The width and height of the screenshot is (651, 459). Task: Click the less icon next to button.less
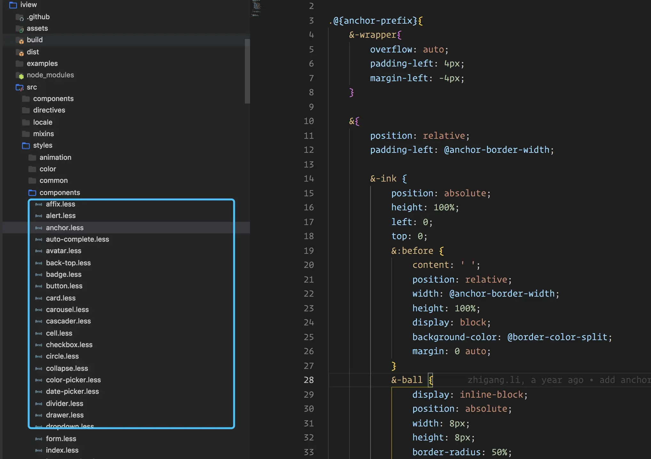(x=39, y=286)
